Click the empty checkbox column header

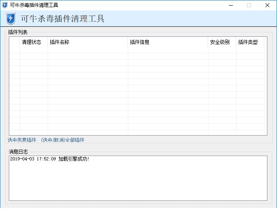(14, 42)
